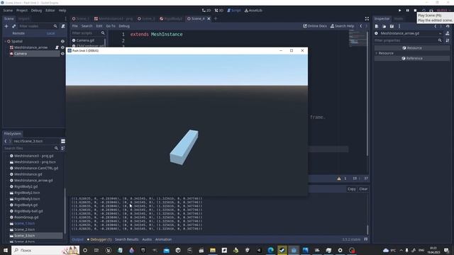Screen dimensions: 454x255
Task: Open script editor File menu
Action: (74, 26)
